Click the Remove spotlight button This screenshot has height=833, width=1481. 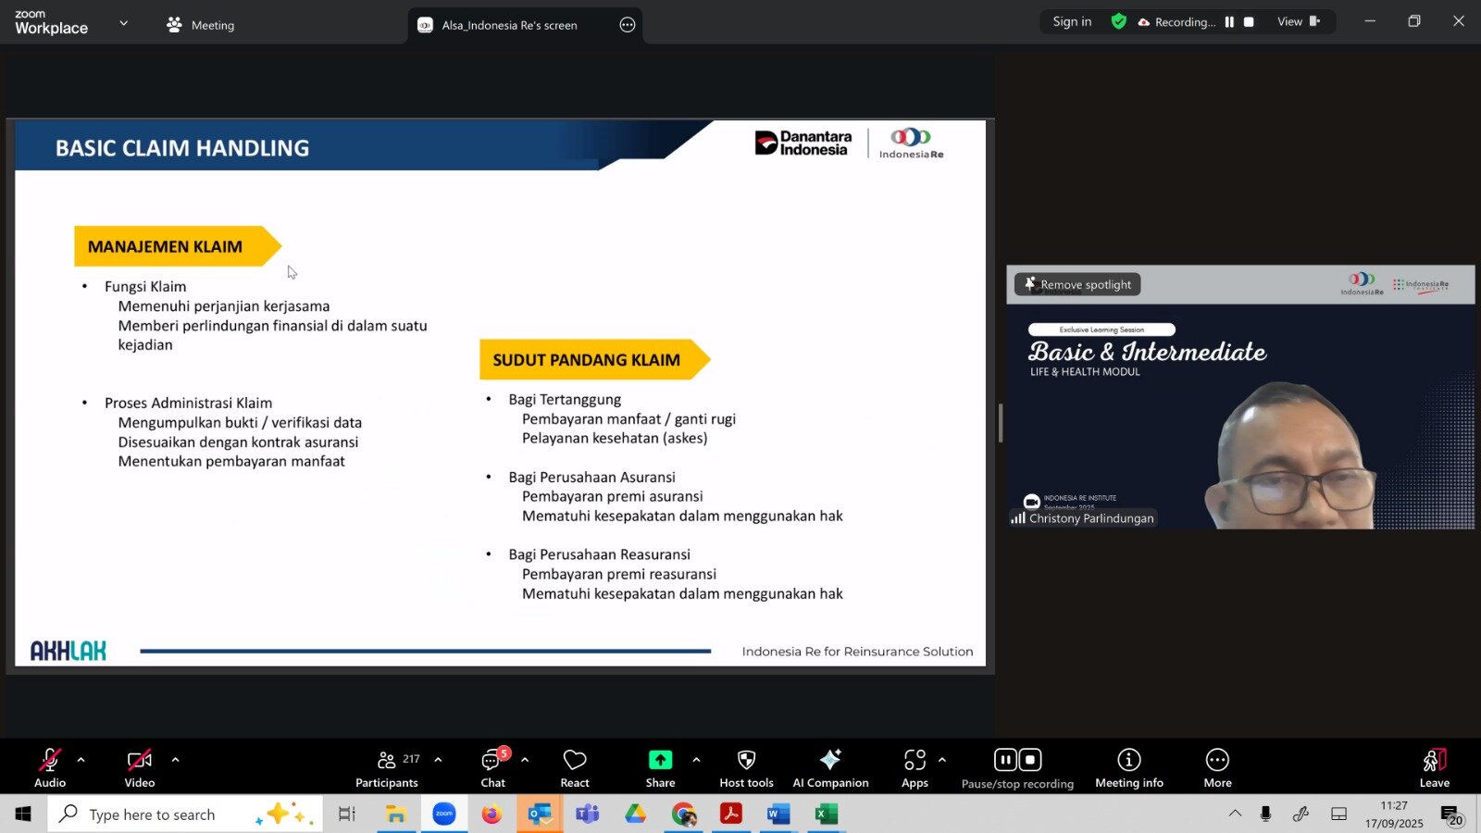click(x=1077, y=284)
